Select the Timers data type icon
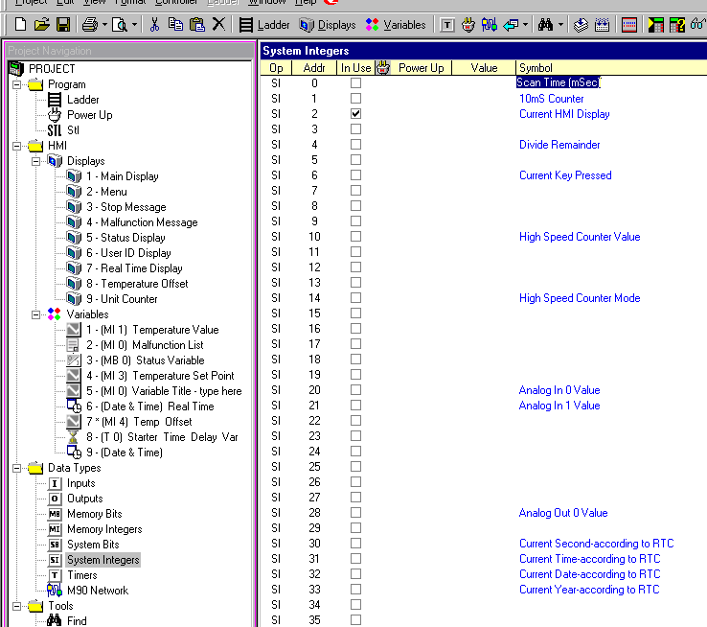The height and width of the screenshot is (627, 707). click(55, 575)
